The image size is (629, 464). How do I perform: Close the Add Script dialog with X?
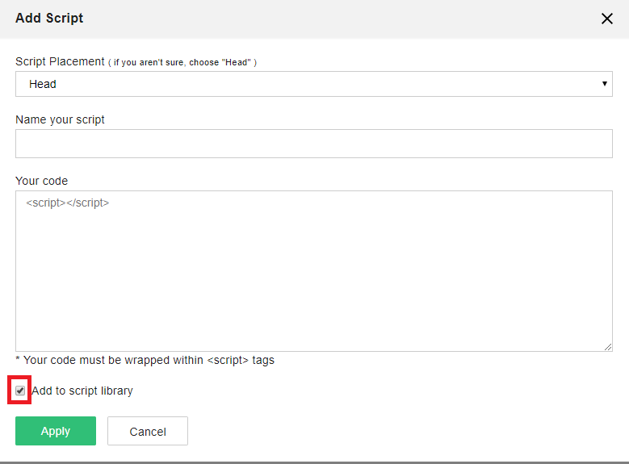pyautogui.click(x=607, y=19)
